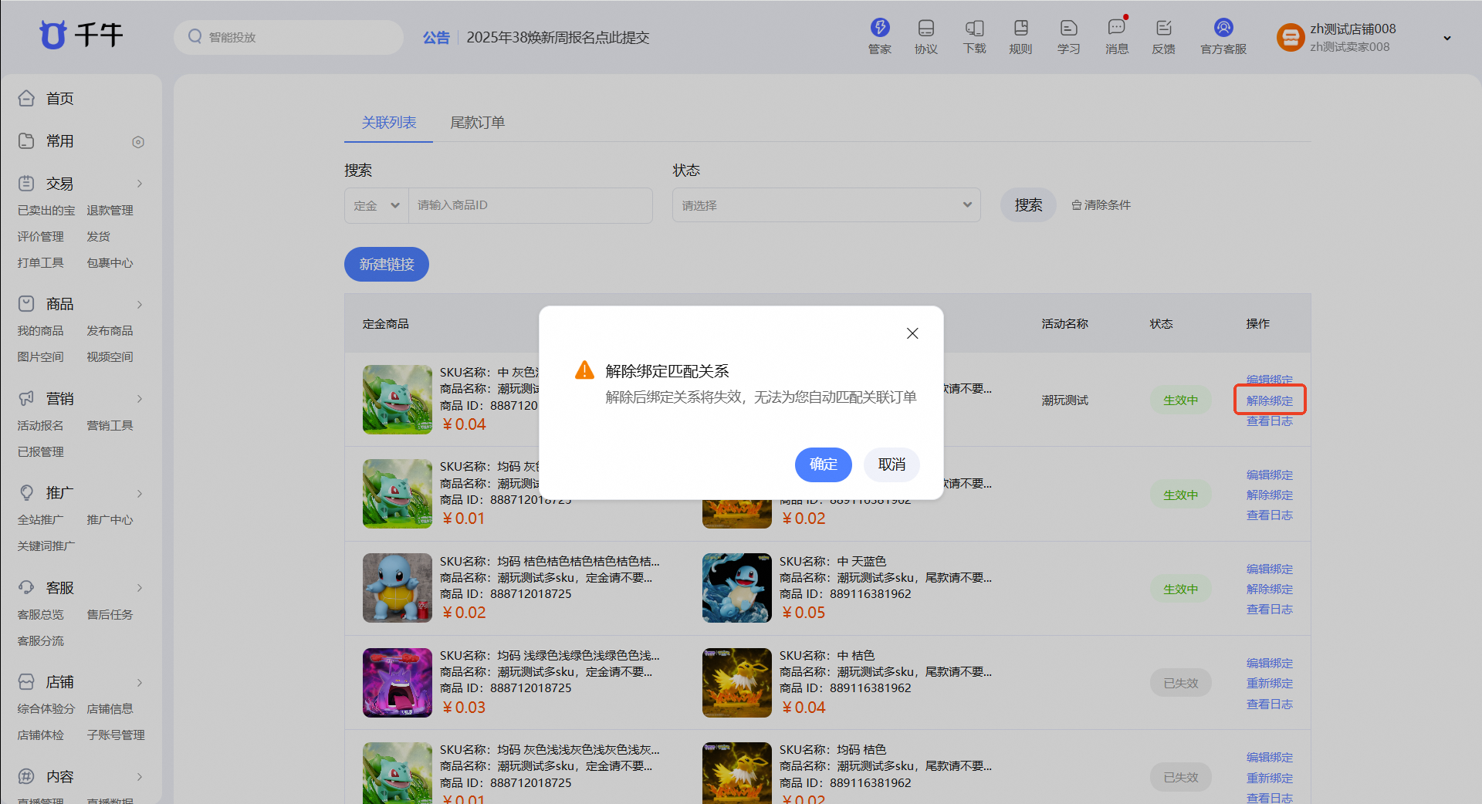The height and width of the screenshot is (804, 1482).
Task: Open the 2025年38焕新周报名 announcement
Action: [x=557, y=38]
